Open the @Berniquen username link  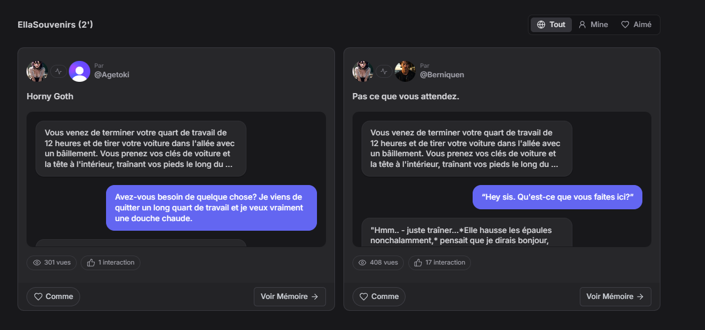coord(442,74)
